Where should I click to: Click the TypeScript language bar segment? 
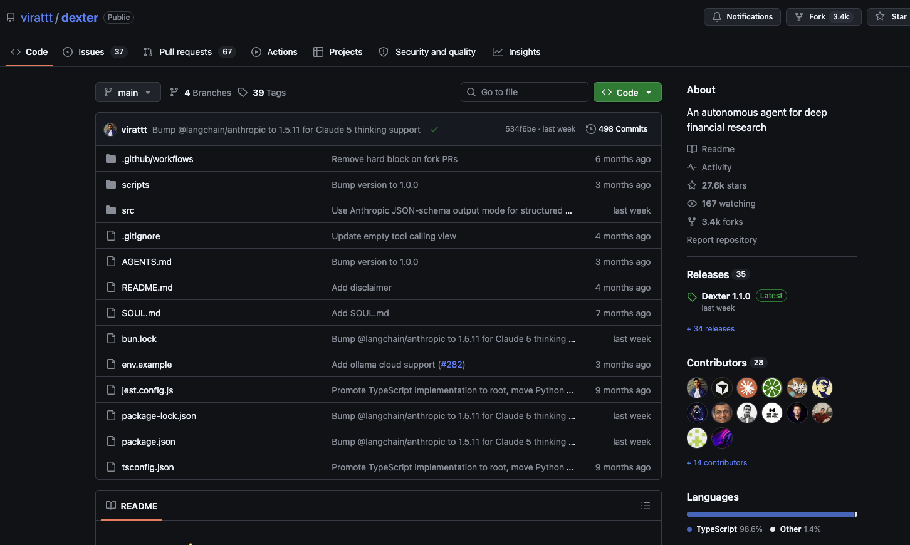(770, 514)
